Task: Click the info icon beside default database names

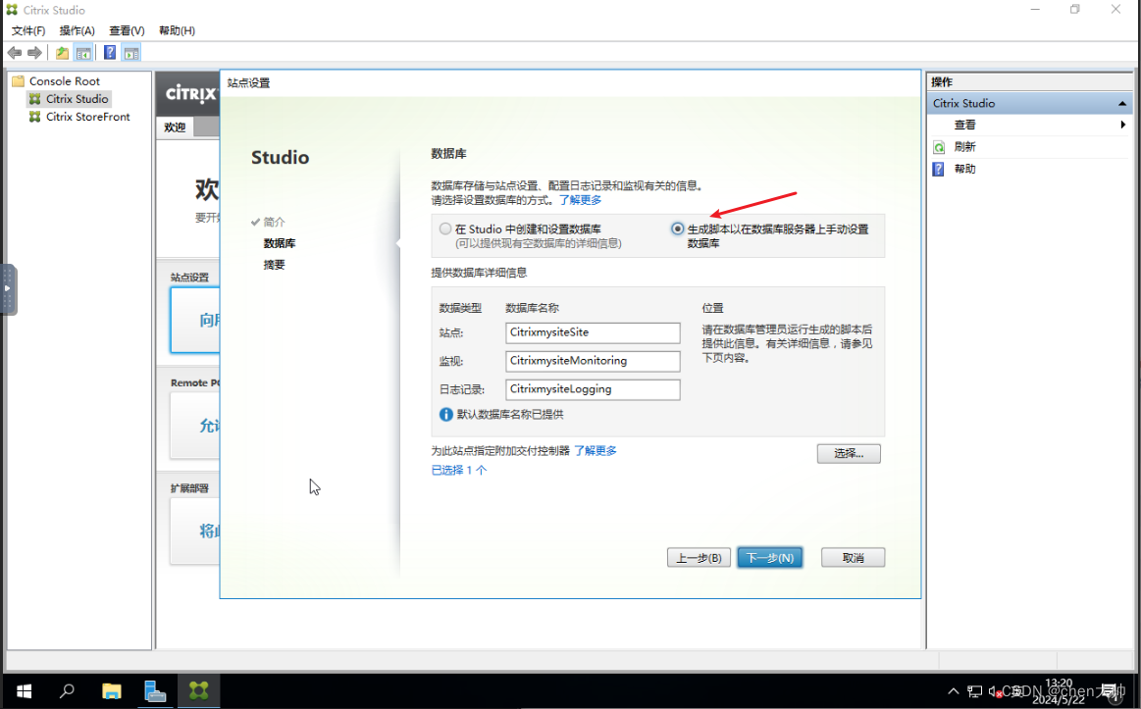Action: coord(446,415)
